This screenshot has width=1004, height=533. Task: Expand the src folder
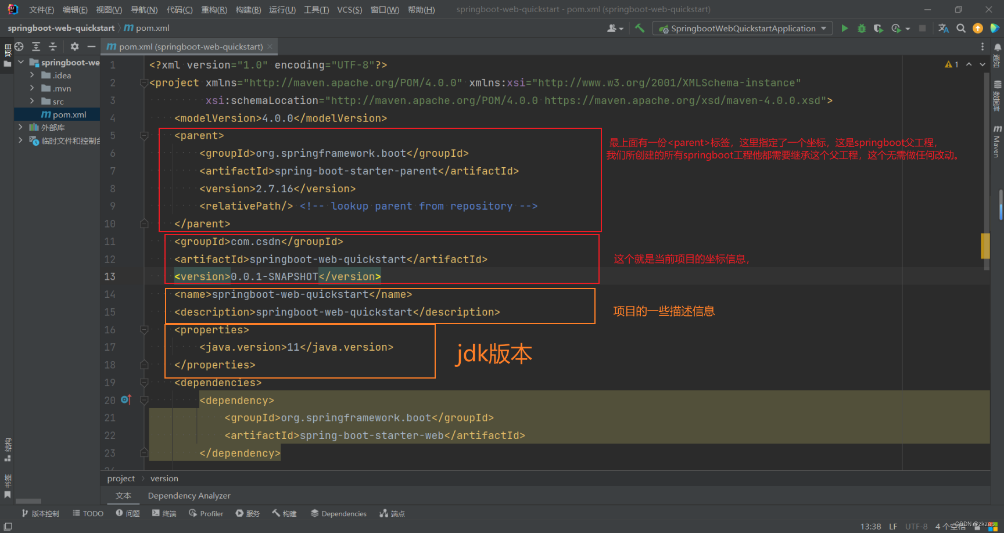(32, 101)
